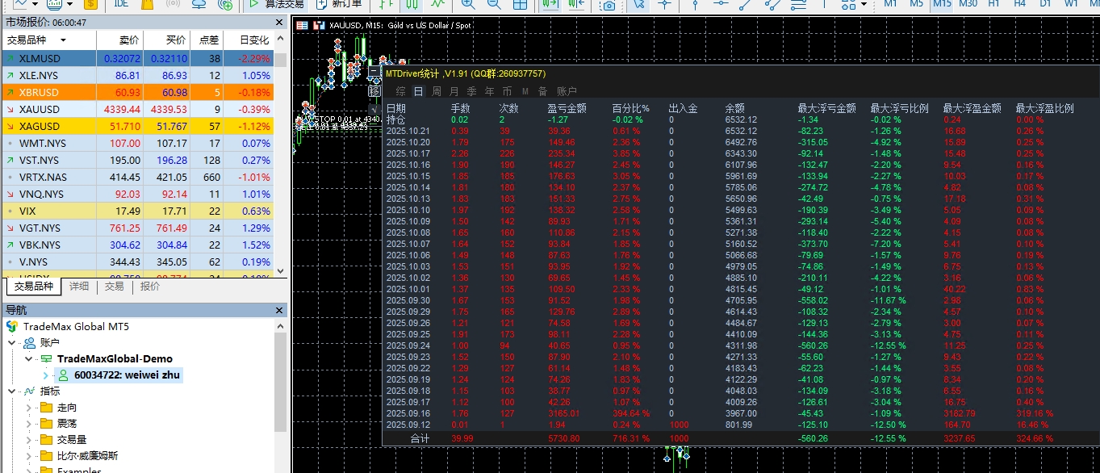
Task: Switch to 月 monthly statistics tab
Action: [454, 91]
